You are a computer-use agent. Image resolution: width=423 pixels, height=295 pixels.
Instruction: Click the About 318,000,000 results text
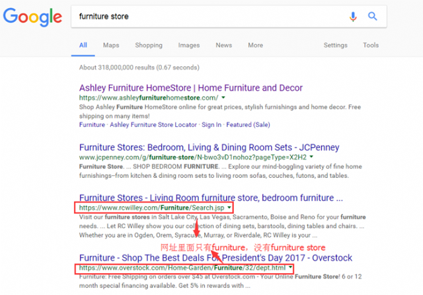[x=139, y=67]
